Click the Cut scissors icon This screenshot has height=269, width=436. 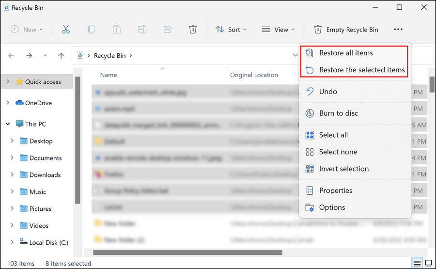pyautogui.click(x=66, y=29)
